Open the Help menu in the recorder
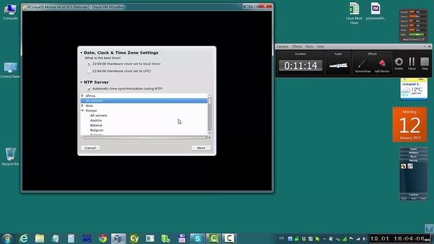Viewport: 434px width, 244px height. click(321, 47)
